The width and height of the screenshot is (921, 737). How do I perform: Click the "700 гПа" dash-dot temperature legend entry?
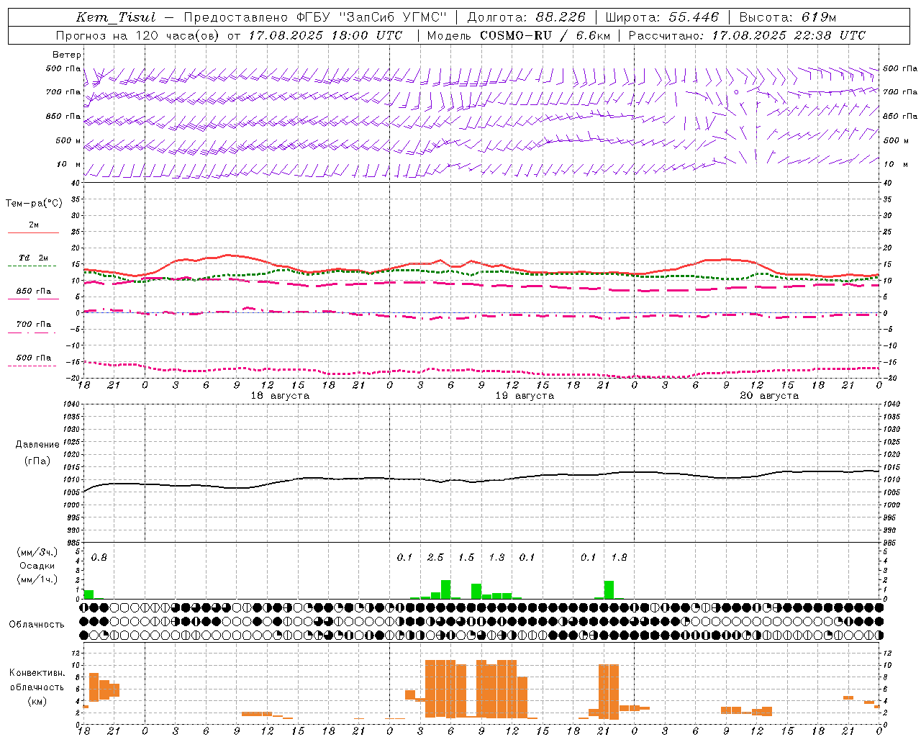33,327
